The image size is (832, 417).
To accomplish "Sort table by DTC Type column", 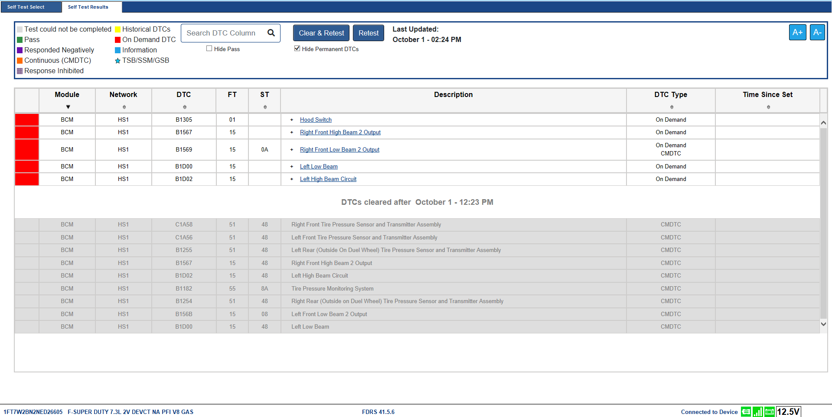I will pos(672,107).
